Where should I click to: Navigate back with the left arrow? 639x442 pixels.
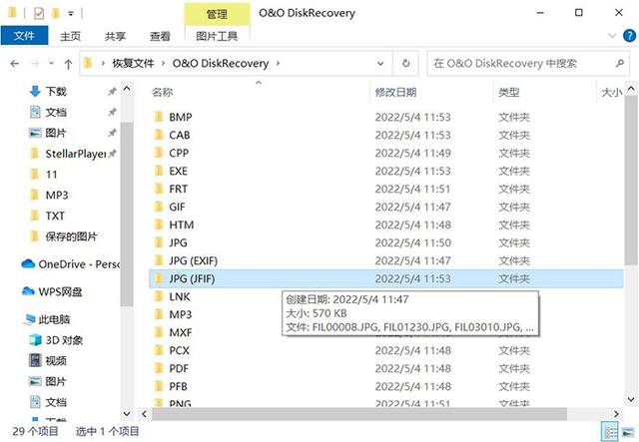click(x=15, y=64)
